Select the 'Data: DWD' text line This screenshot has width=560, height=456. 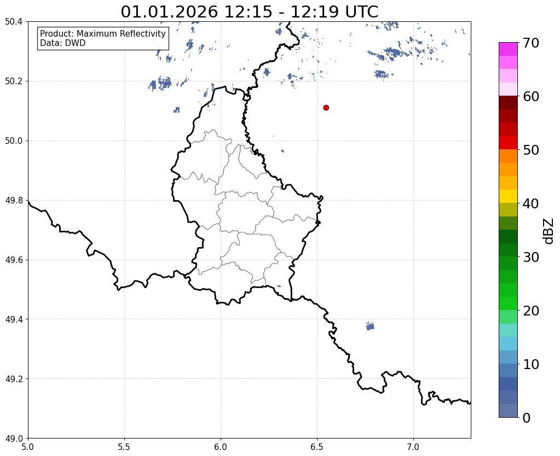pos(63,43)
